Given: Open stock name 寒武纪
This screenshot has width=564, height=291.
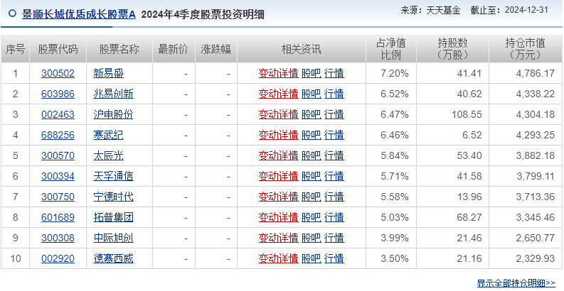Looking at the screenshot, I should (x=109, y=135).
